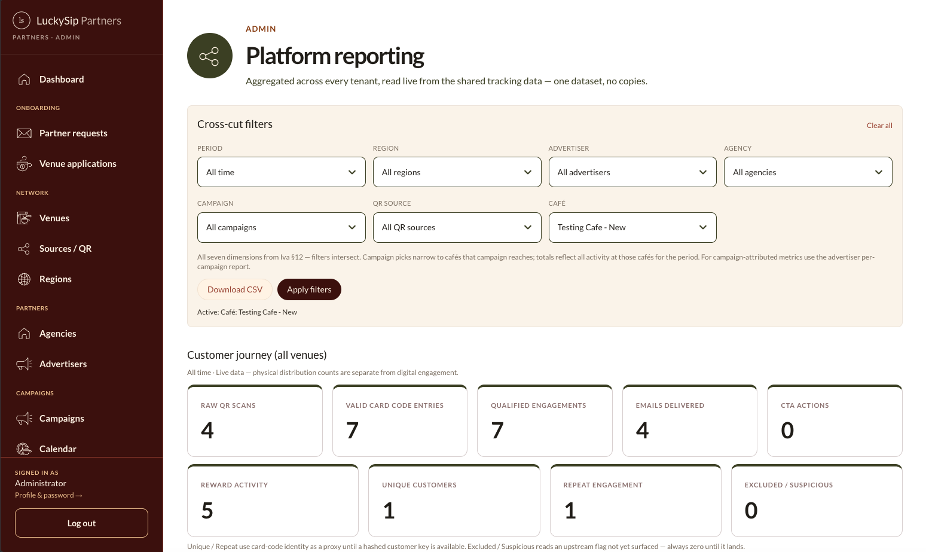Select the Valid Card Code Entries card
Image resolution: width=926 pixels, height=552 pixels.
coord(400,421)
